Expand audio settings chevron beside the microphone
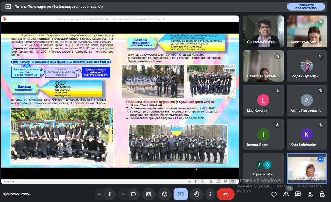The height and width of the screenshot is (202, 331). coord(99,194)
